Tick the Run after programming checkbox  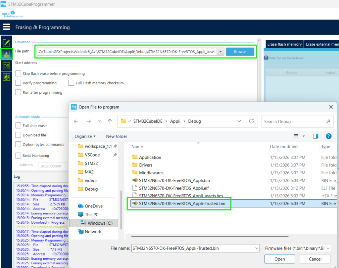18,92
